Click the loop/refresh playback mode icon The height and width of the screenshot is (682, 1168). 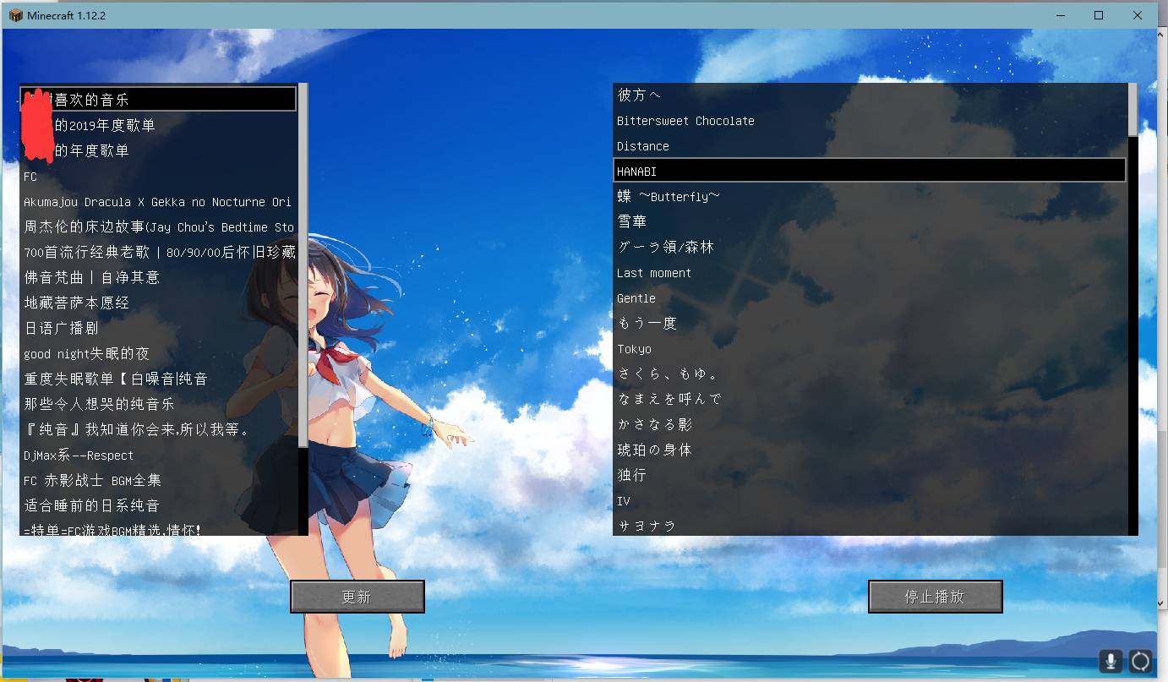click(1140, 661)
